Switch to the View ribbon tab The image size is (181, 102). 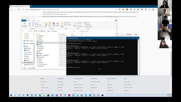tap(38, 20)
